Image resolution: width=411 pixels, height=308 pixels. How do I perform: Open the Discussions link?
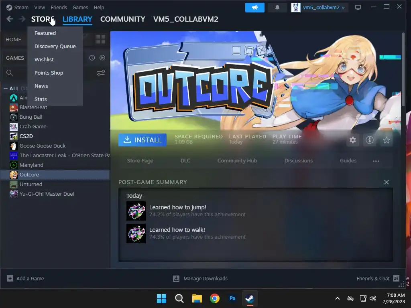299,160
